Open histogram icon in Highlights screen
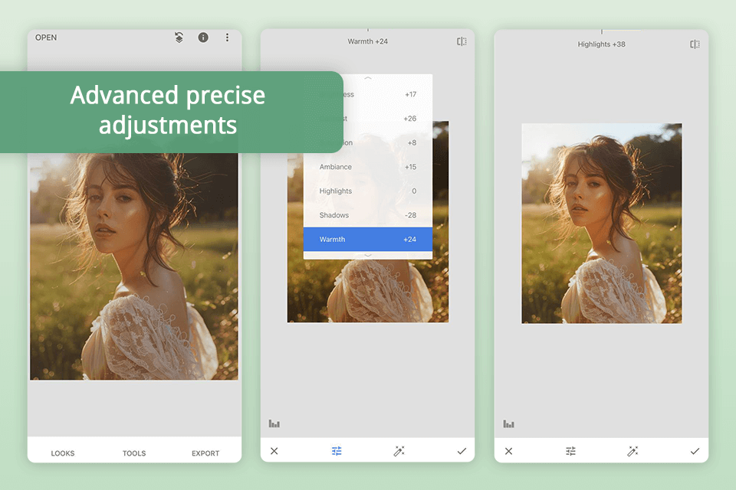The image size is (736, 490). [509, 424]
